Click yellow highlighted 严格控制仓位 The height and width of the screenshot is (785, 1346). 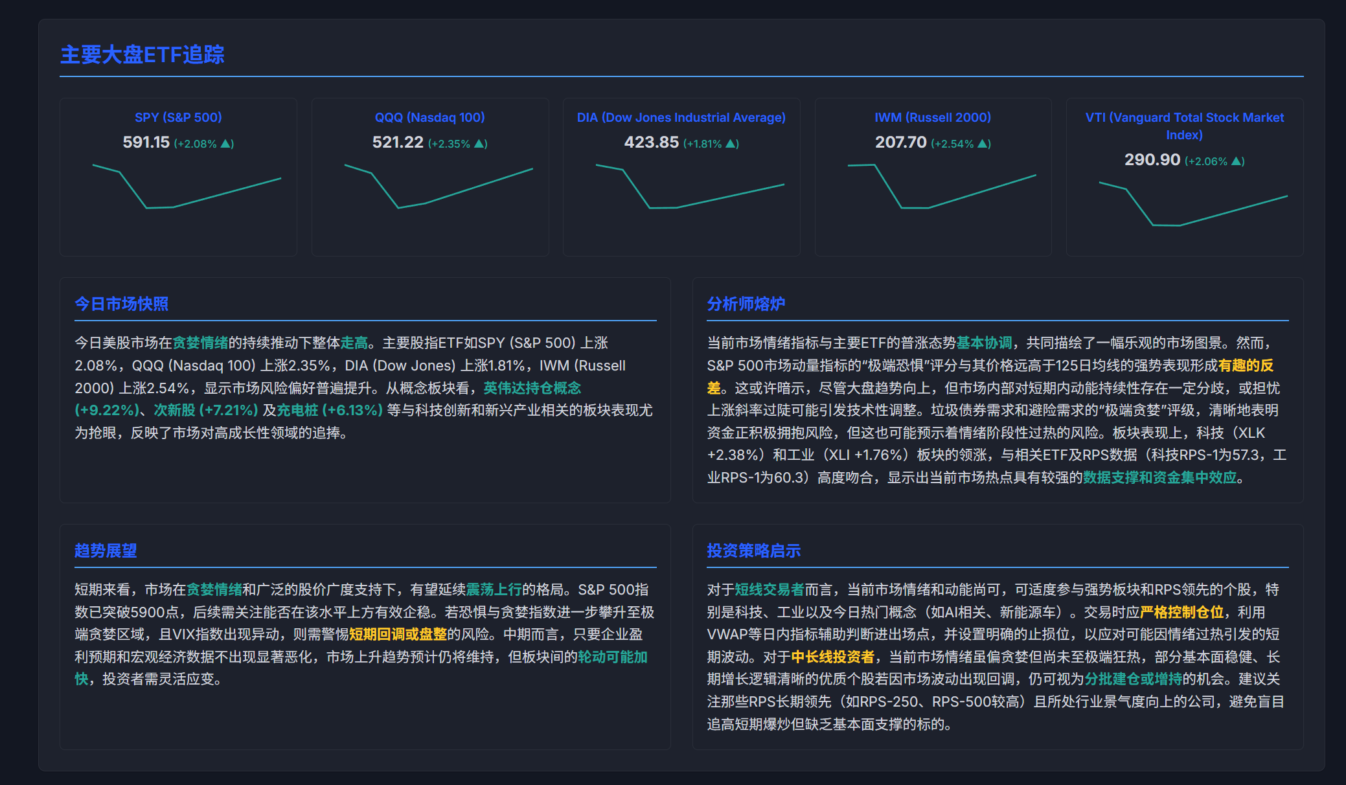[x=1182, y=612]
